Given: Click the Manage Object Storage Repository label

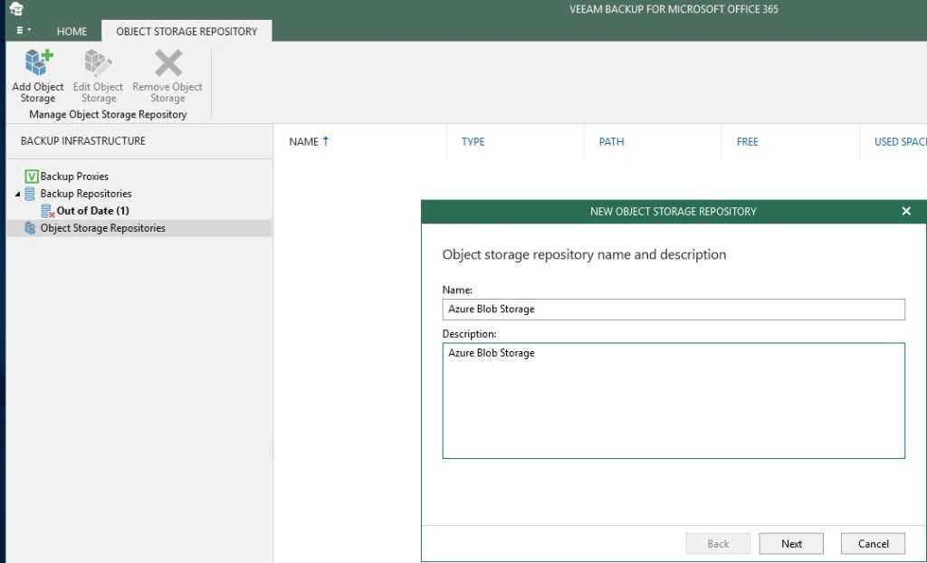Looking at the screenshot, I should click(x=108, y=114).
